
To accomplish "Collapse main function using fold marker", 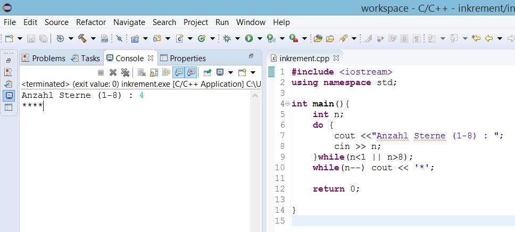I will [287, 104].
